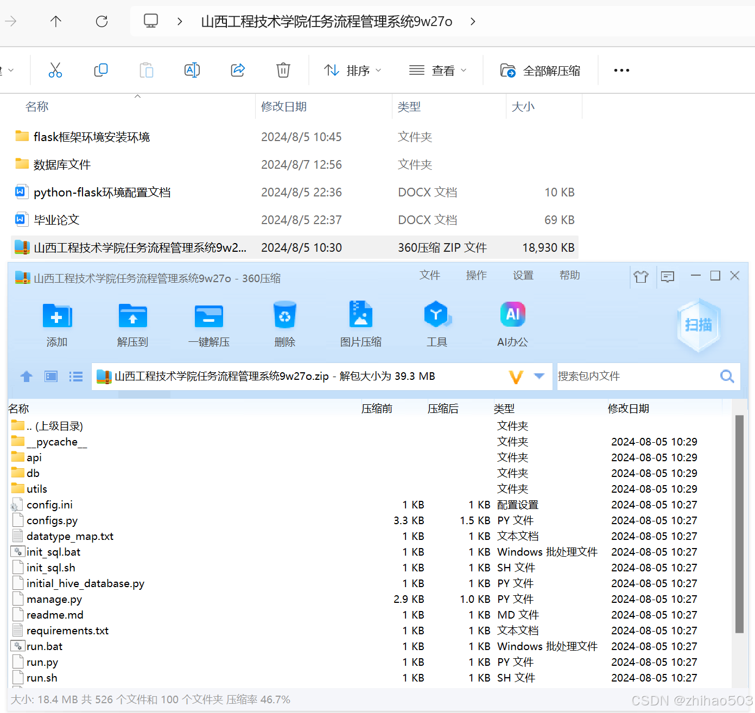Click the 图片压缩 (Image compress) icon
Screen dimensions: 755x713
point(361,314)
